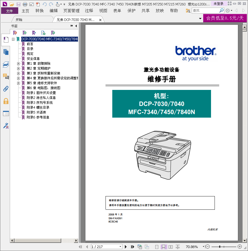Switch to the 转换 ribbon tab
The image size is (248, 251).
point(40,11)
